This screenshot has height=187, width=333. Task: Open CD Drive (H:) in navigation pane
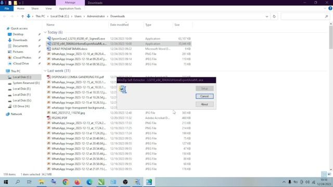tap(21, 106)
